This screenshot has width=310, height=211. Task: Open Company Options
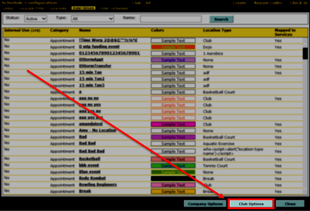point(205,204)
